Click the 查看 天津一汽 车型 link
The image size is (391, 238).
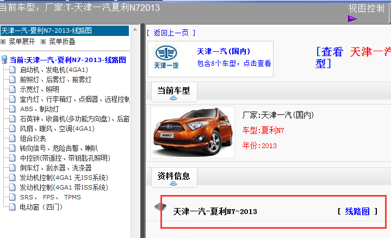pyautogui.click(x=353, y=58)
